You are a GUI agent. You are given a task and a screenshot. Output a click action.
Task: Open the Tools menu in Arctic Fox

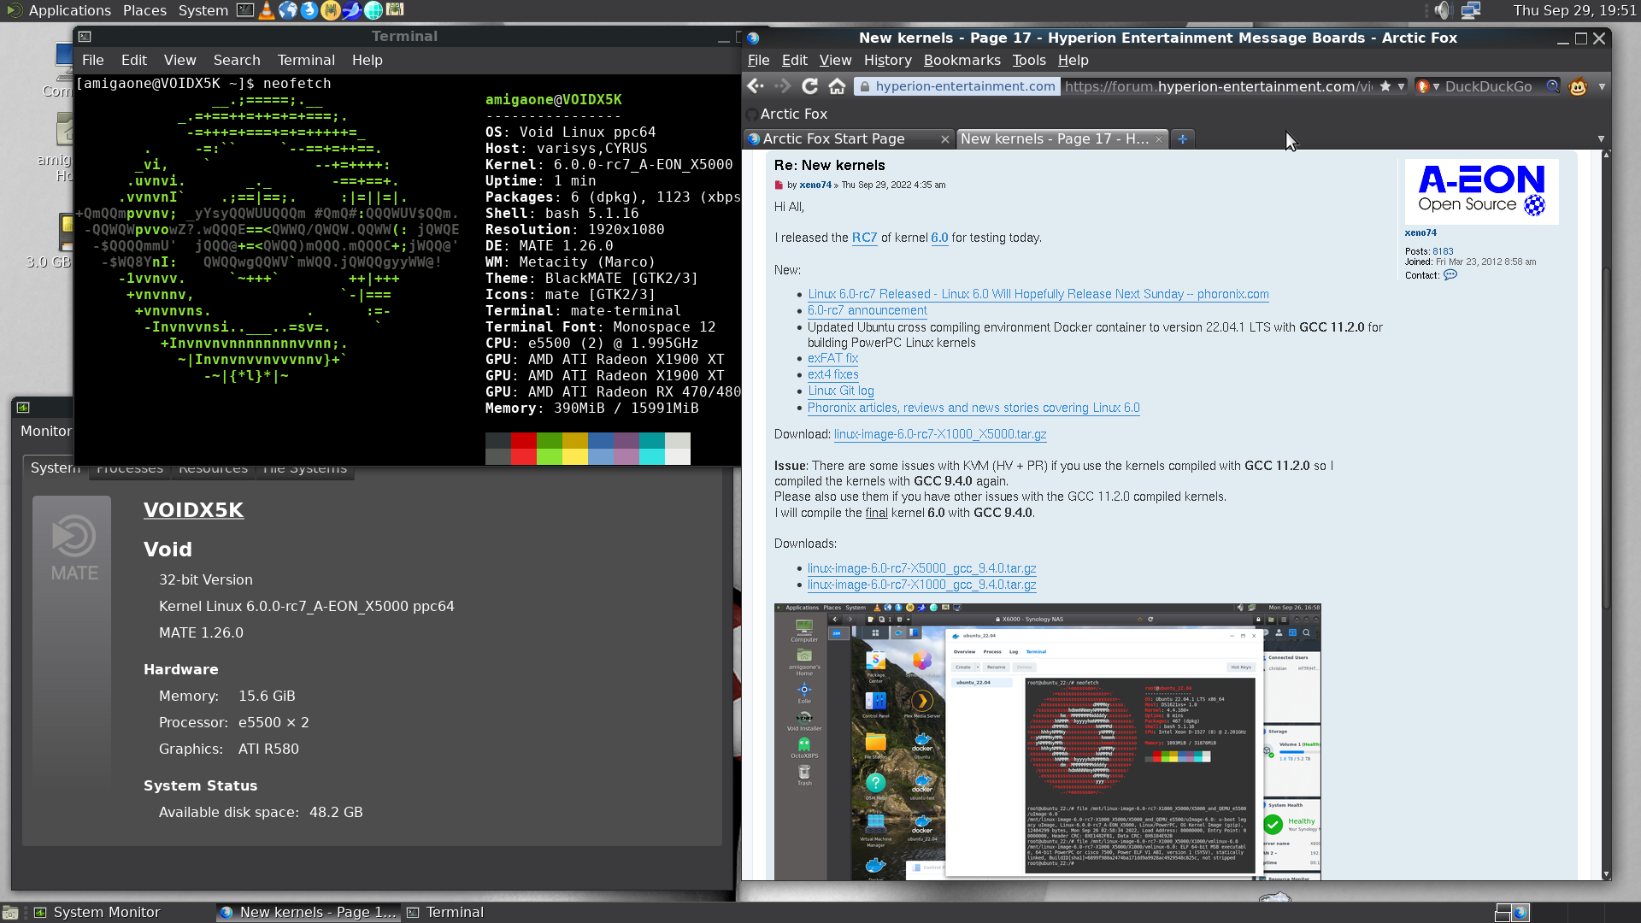[1028, 60]
